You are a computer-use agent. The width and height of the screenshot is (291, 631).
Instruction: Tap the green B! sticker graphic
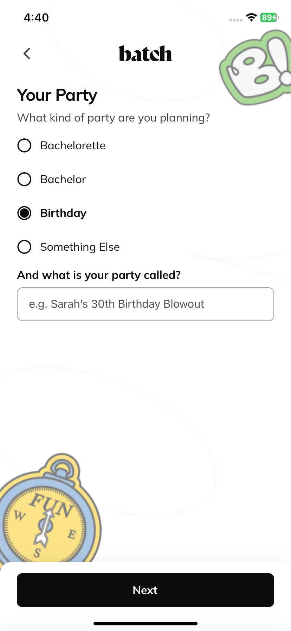click(256, 68)
